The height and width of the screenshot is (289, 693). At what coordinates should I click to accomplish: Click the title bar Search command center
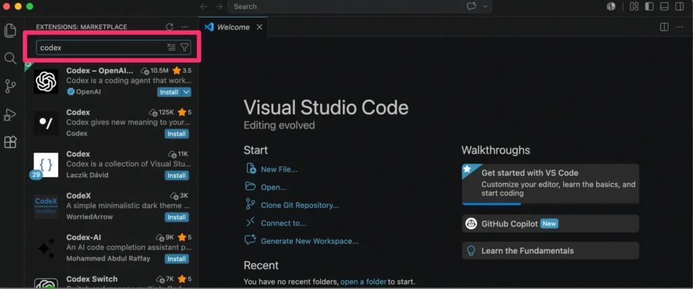[x=359, y=7]
